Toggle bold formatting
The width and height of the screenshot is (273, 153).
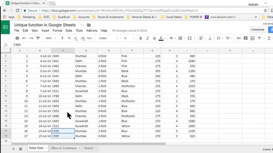coord(141,38)
